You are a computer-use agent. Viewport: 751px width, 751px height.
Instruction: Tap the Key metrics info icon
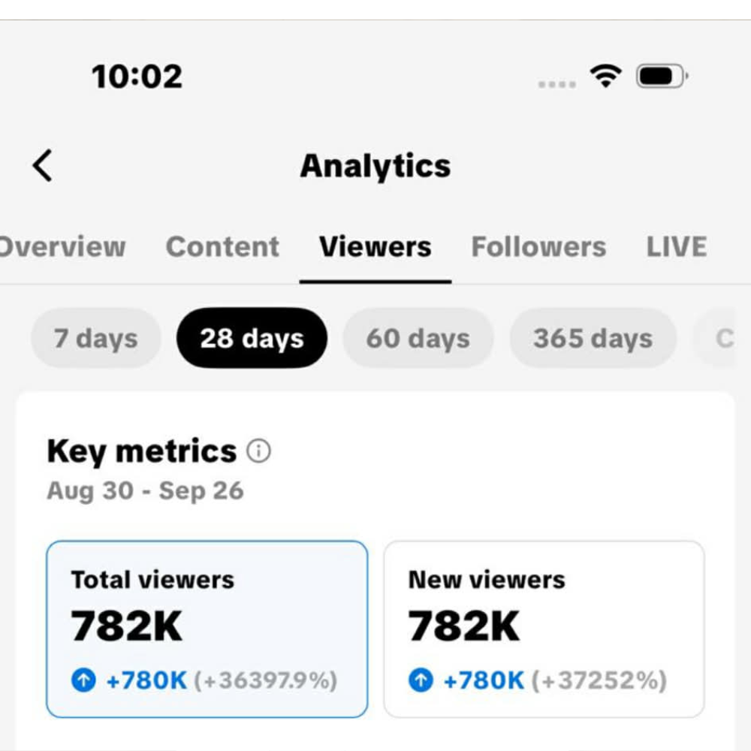point(258,451)
